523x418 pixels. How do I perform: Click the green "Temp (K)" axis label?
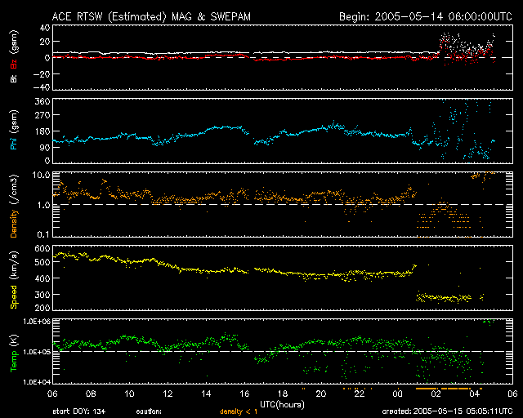pos(14,354)
